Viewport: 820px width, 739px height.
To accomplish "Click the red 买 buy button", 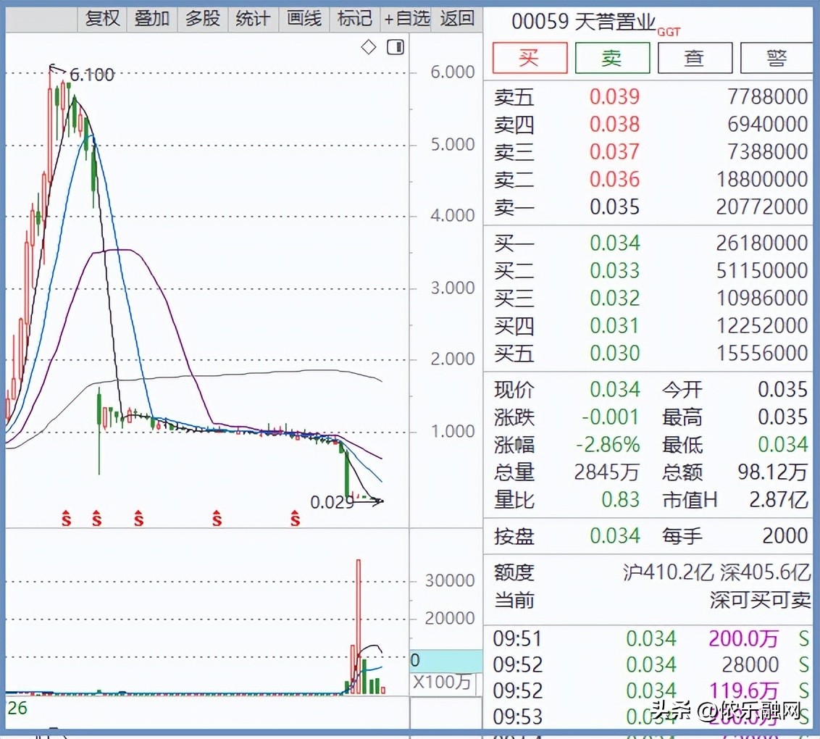I will pos(530,58).
